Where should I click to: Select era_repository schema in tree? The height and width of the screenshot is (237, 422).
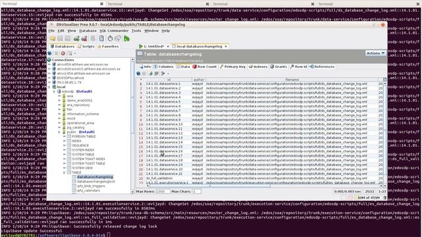(78, 105)
